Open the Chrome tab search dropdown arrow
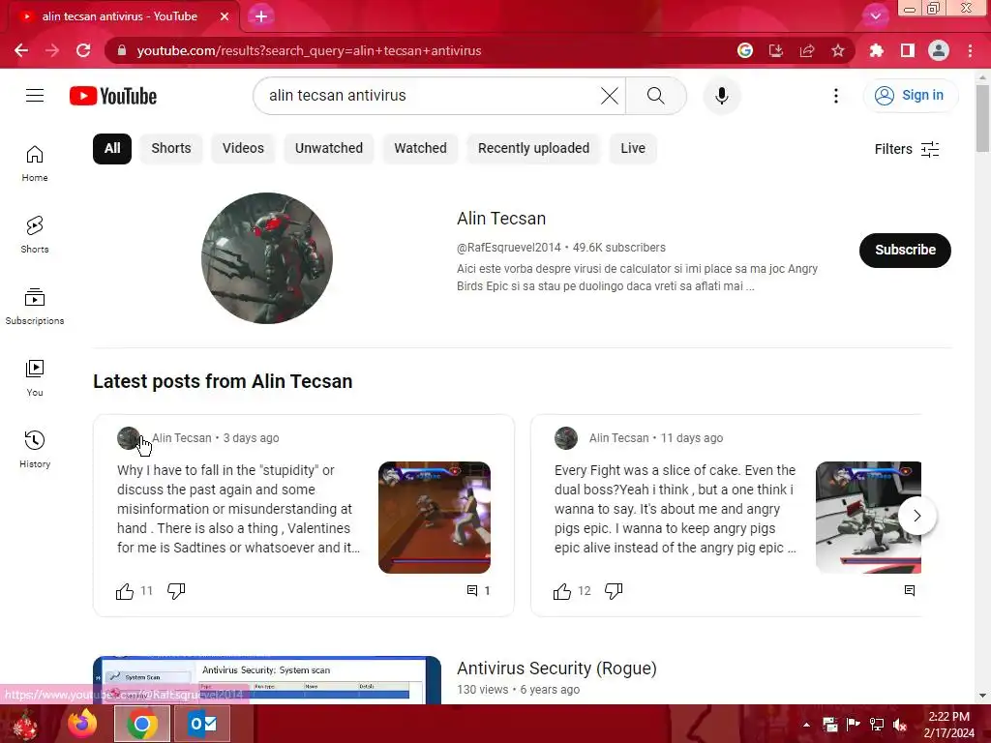991x743 pixels. pyautogui.click(x=876, y=16)
